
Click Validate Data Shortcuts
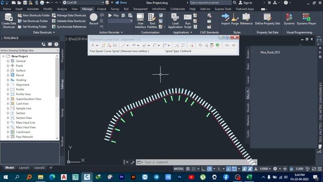[69, 21]
